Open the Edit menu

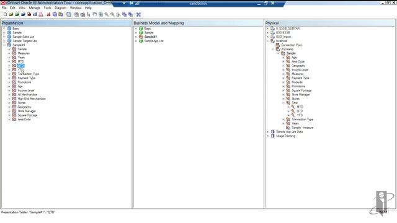[12, 8]
